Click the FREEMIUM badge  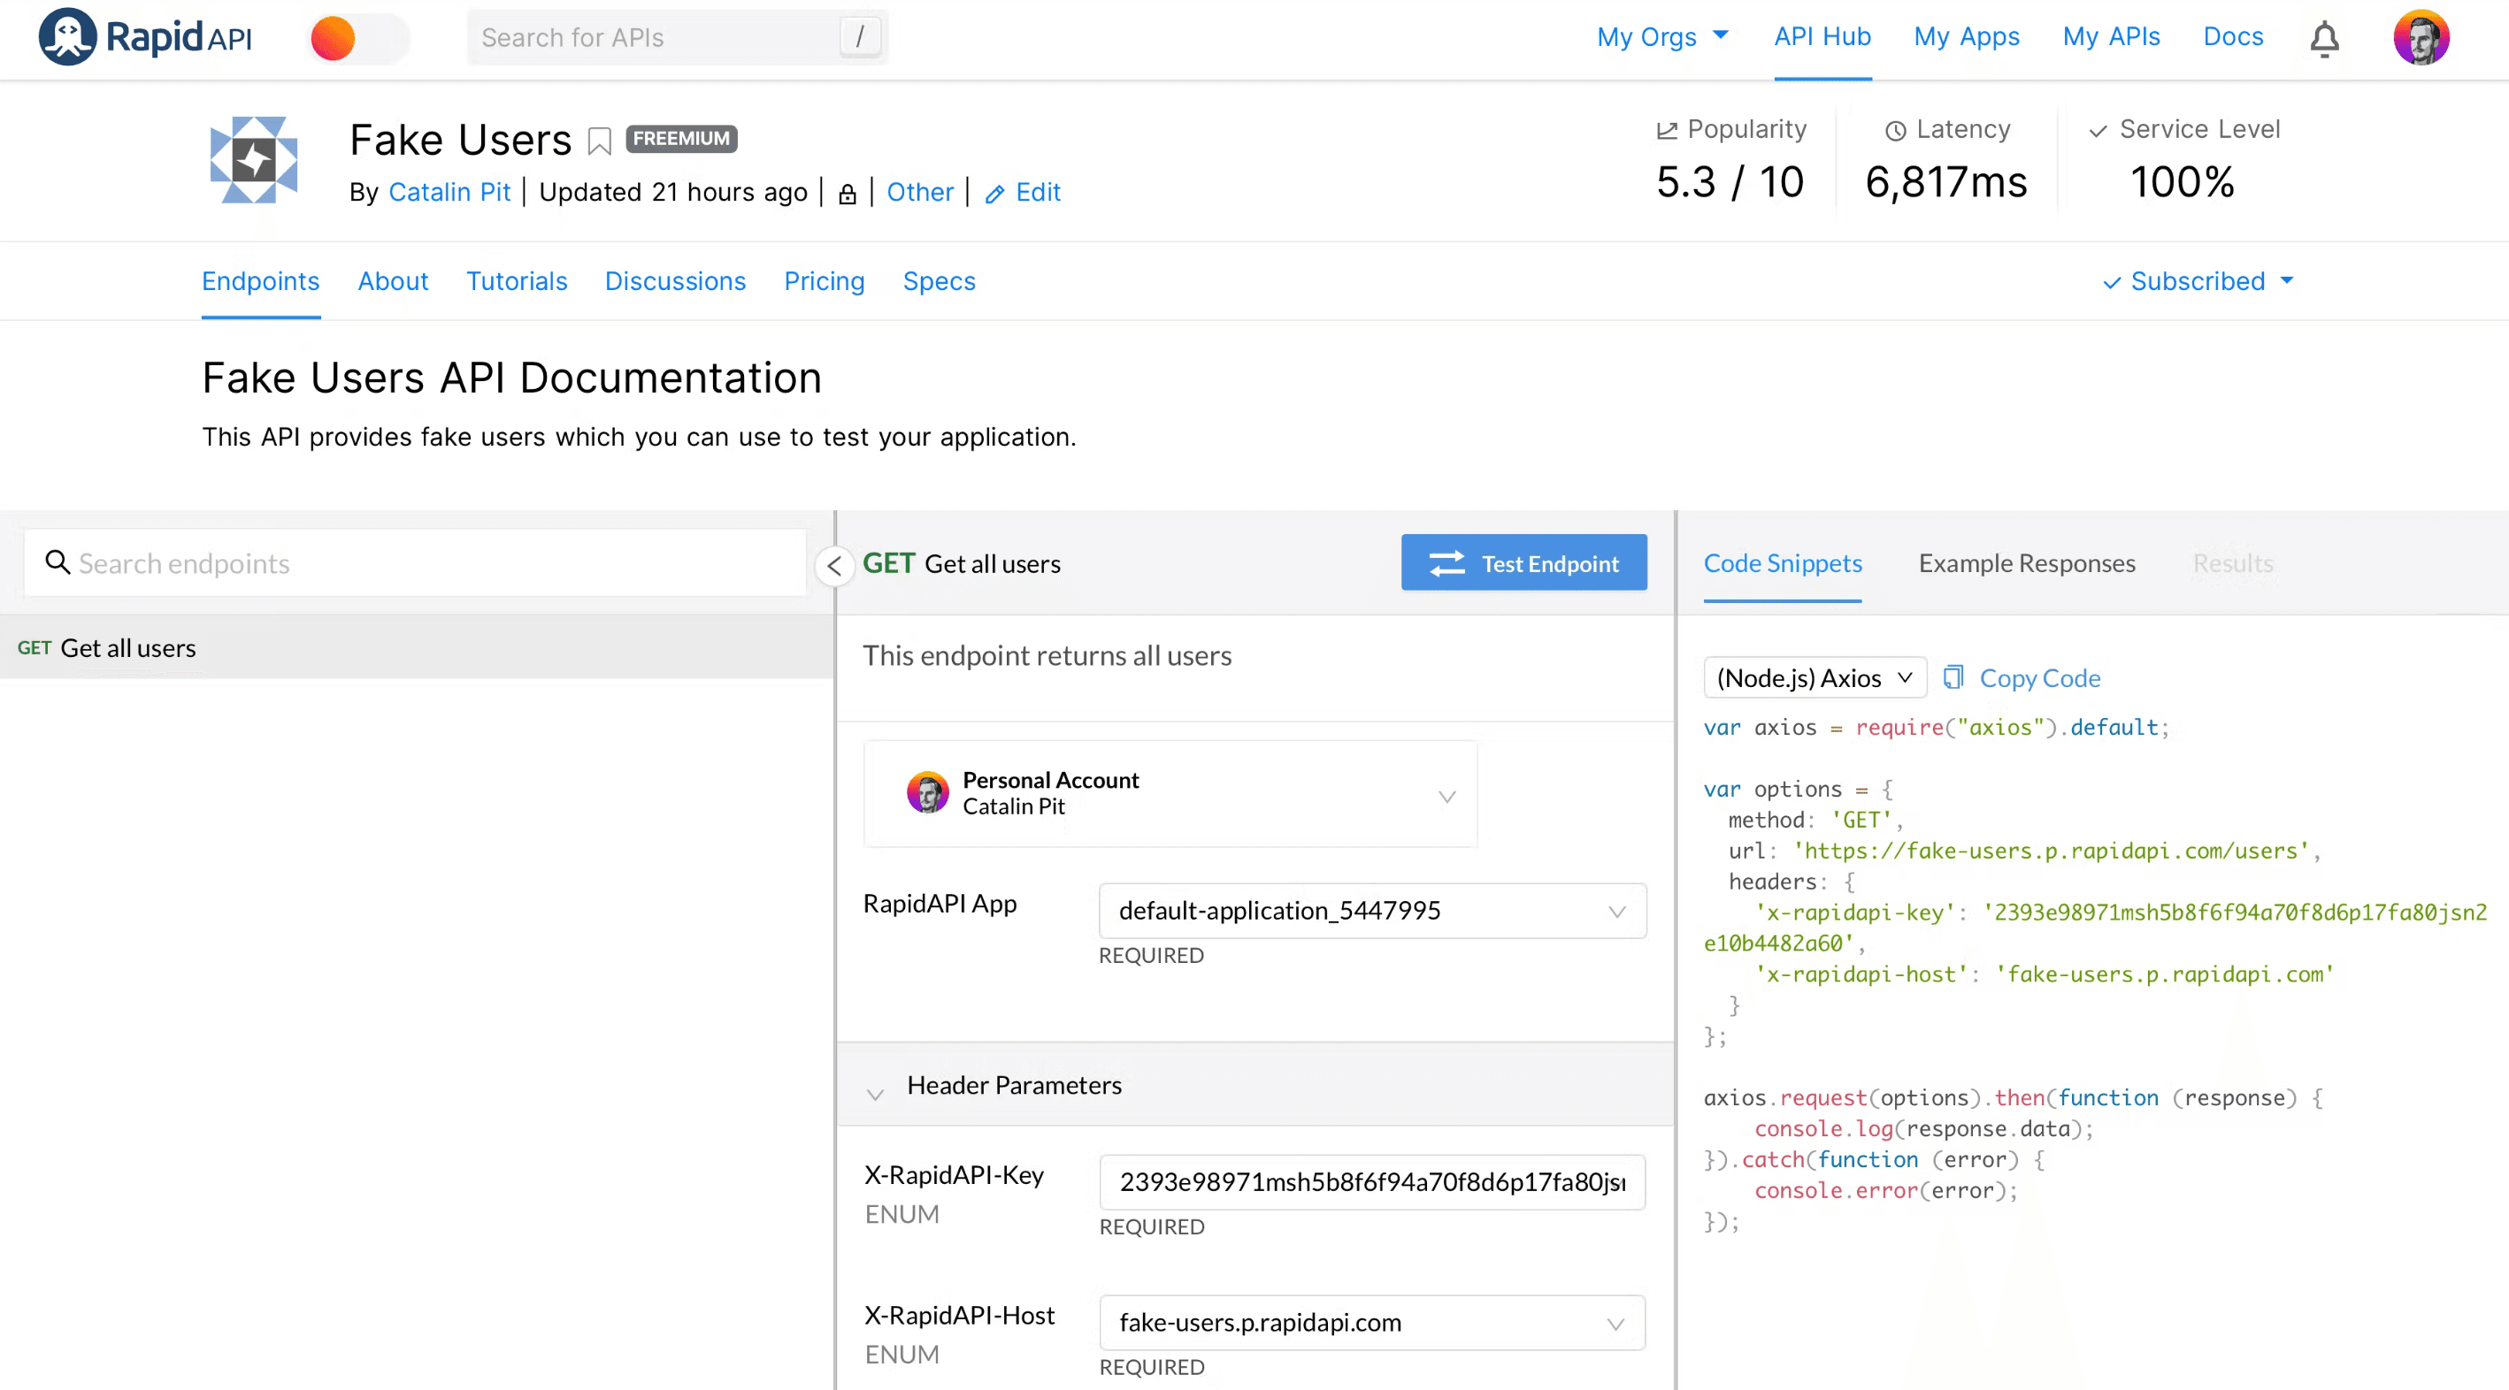(x=681, y=139)
